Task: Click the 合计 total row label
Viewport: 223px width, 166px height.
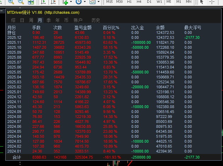Action: tap(17, 157)
